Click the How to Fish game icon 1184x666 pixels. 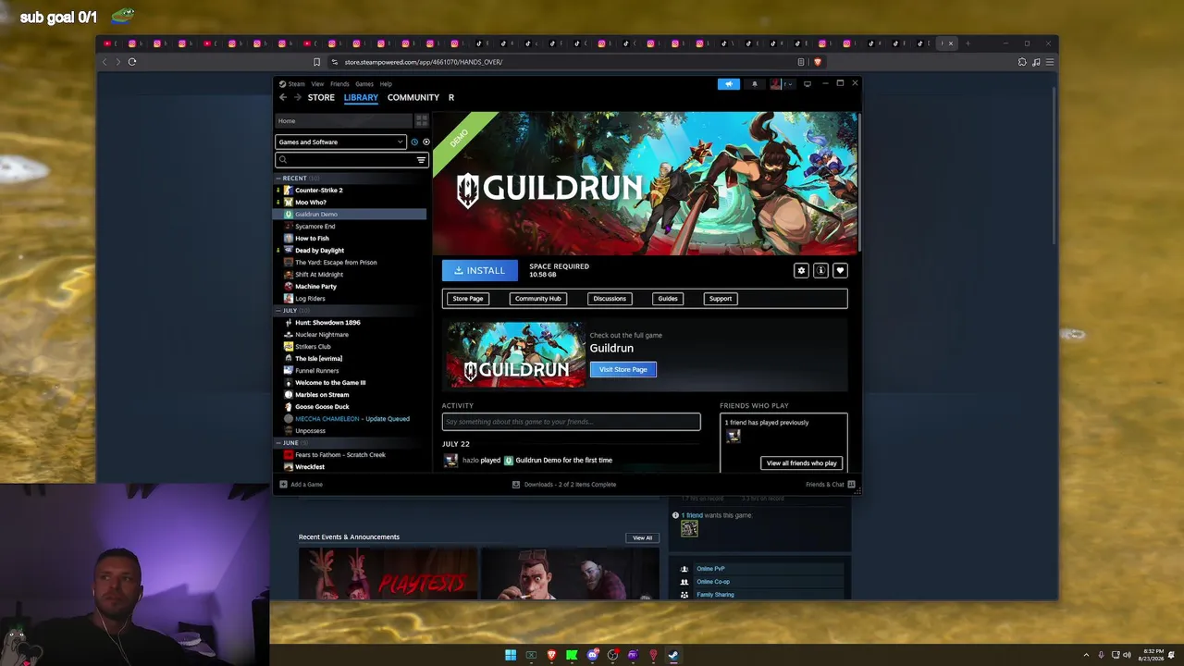point(289,238)
